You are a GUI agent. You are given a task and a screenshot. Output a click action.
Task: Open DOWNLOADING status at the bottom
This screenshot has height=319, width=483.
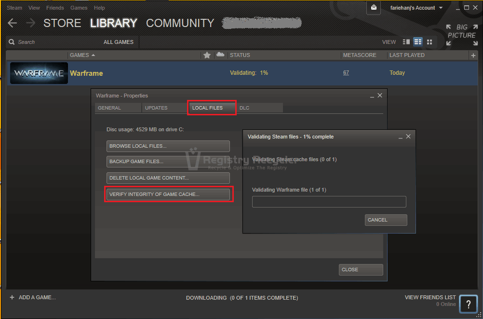click(242, 298)
